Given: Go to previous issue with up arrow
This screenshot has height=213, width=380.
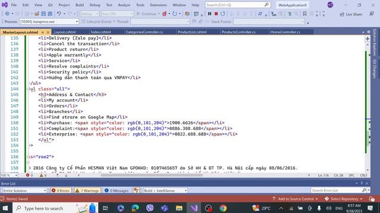Looking at the screenshot, I should pyautogui.click(x=58, y=175).
